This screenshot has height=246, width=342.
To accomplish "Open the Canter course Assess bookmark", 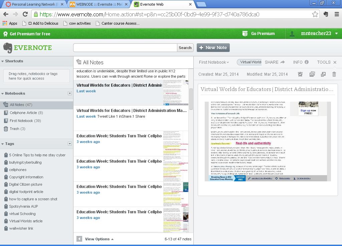I will 118,23.
